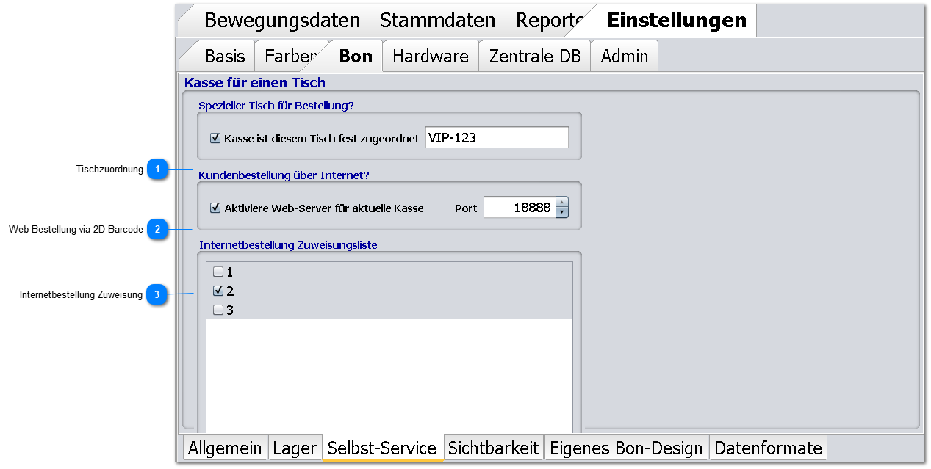Disable 'Aktiviere Web-Server für aktuelle Kasse' checkbox
The width and height of the screenshot is (931, 469).
(x=215, y=208)
